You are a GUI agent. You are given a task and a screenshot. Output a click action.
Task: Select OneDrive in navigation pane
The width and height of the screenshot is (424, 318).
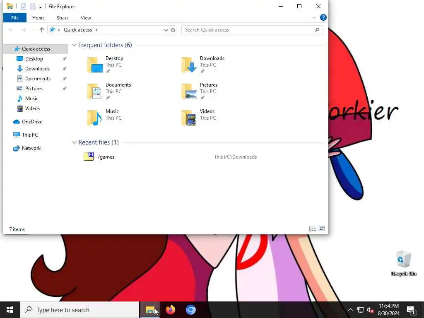point(32,122)
